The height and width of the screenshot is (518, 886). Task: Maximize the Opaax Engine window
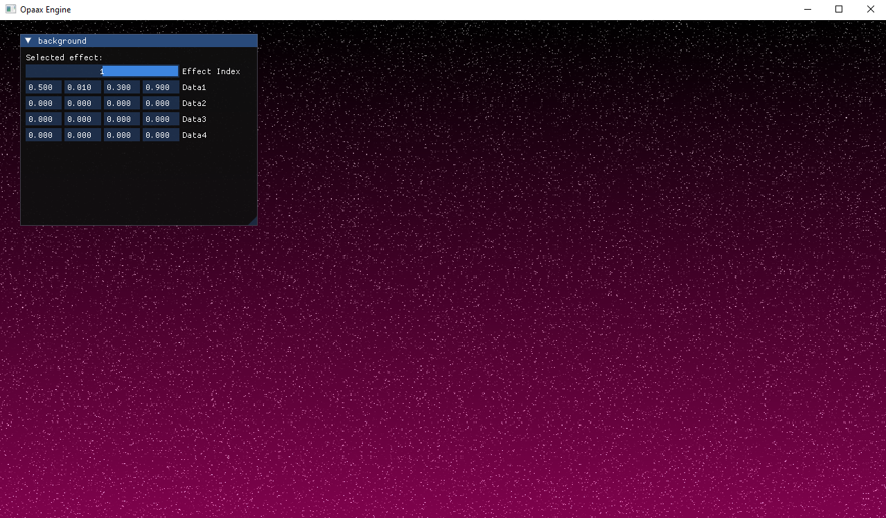tap(838, 9)
